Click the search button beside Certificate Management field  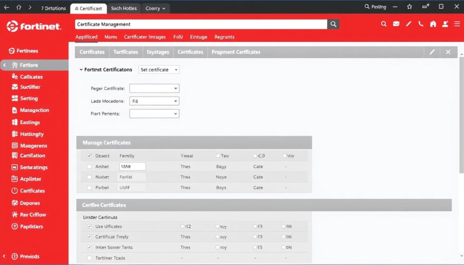click(333, 24)
